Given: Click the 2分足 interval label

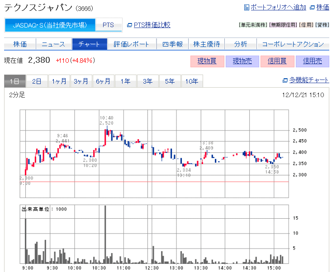Looking at the screenshot, I should pos(17,95).
